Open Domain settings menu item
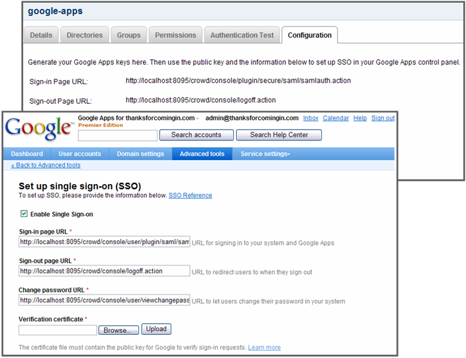The width and height of the screenshot is (466, 358). [x=140, y=154]
